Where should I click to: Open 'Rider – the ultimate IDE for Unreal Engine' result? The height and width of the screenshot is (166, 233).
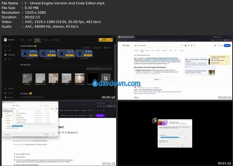(148, 90)
